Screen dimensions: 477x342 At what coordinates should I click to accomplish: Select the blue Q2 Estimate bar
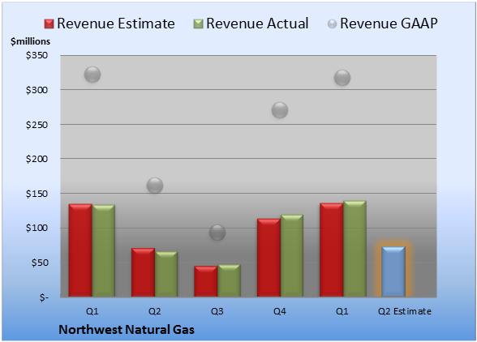tap(393, 271)
